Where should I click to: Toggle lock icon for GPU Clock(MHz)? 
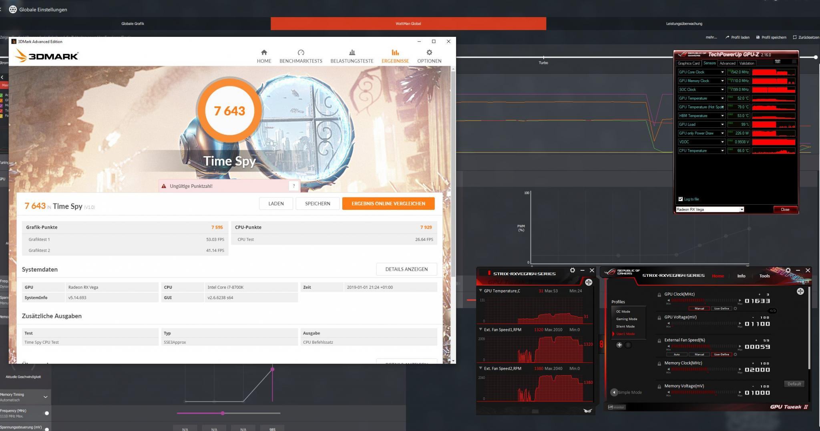pyautogui.click(x=659, y=295)
